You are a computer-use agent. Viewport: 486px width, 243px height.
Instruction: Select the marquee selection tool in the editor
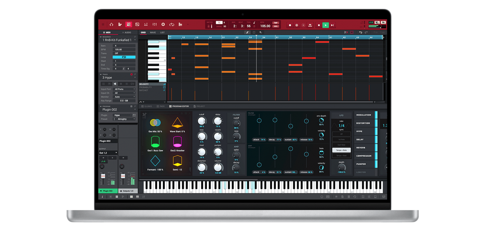[x=254, y=32]
